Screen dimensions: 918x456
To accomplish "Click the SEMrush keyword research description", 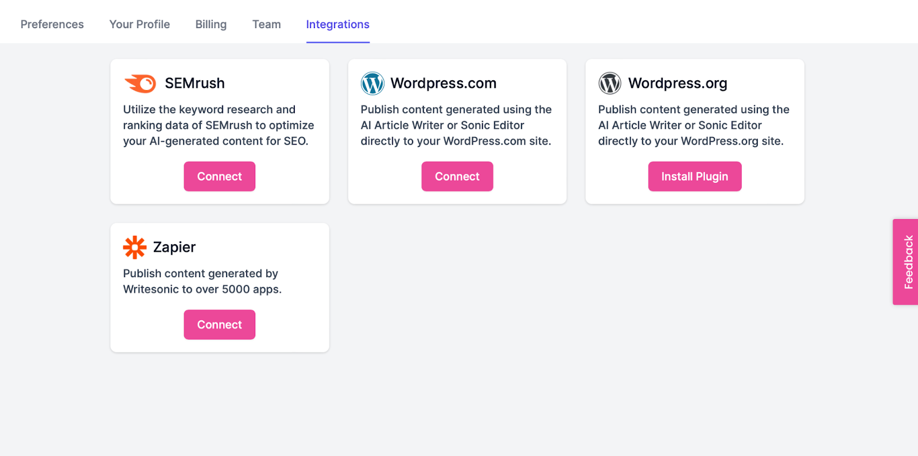I will 219,125.
